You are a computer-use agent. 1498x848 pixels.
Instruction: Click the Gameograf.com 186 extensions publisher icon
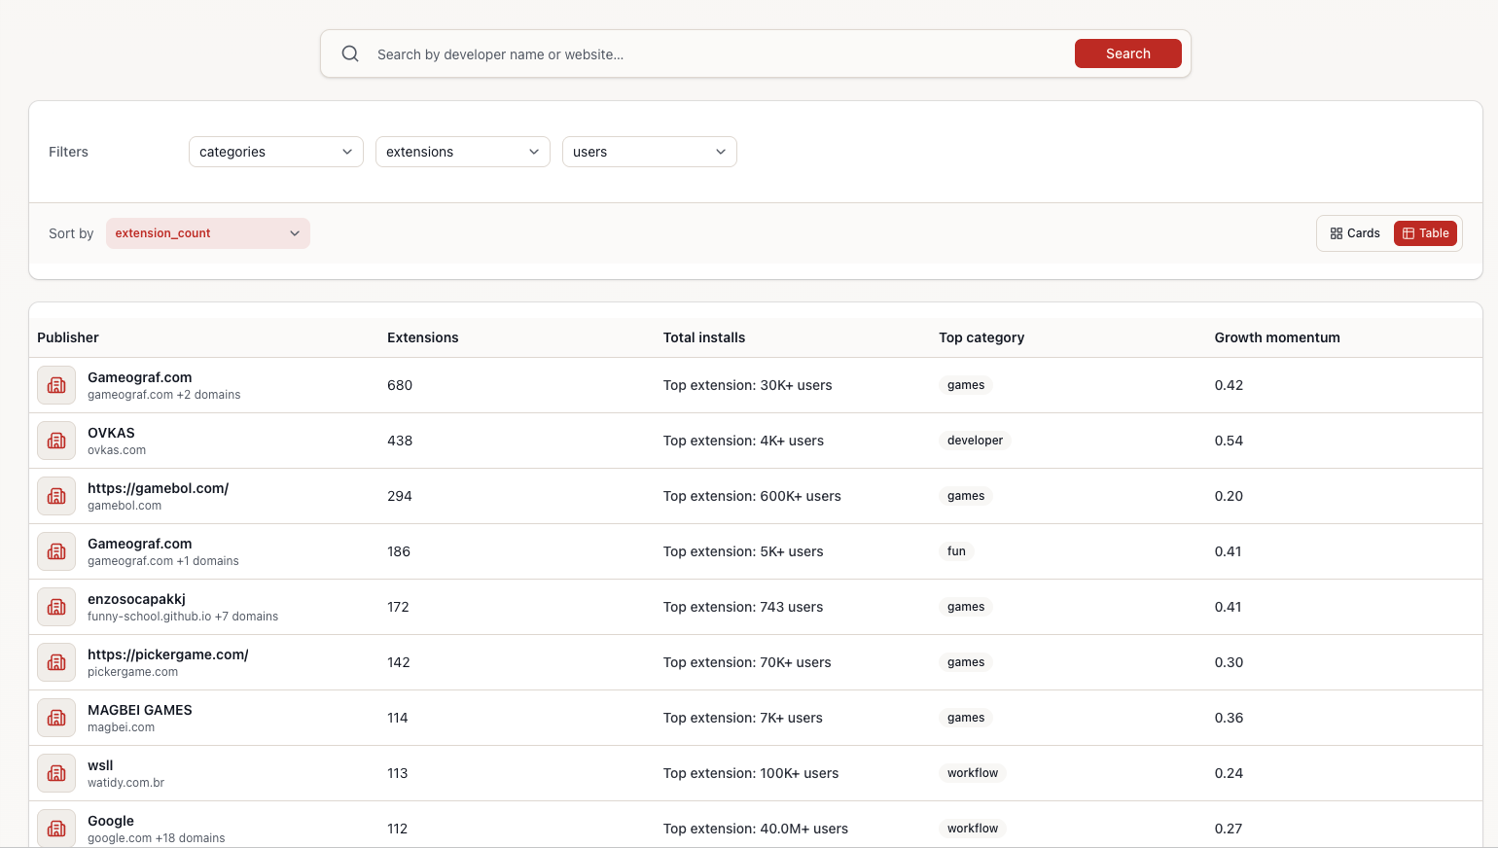pos(56,551)
